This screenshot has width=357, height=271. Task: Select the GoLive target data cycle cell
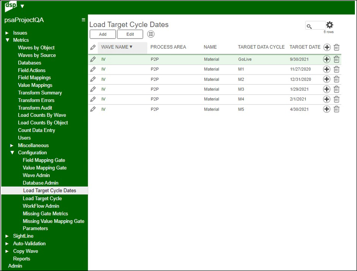click(x=245, y=59)
